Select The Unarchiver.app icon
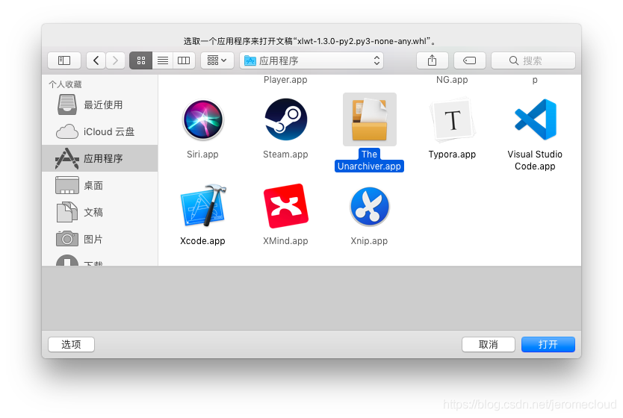This screenshot has width=623, height=418. (370, 119)
